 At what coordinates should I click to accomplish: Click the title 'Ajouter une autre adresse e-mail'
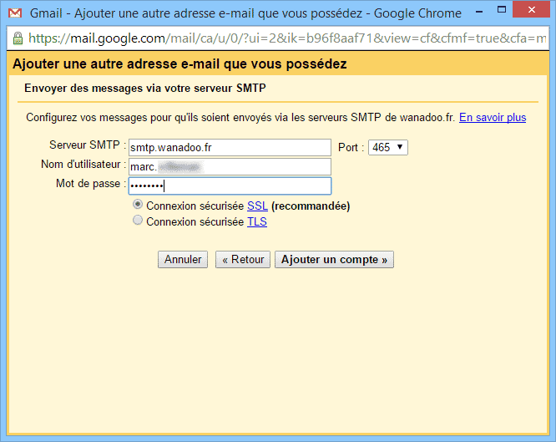[x=179, y=64]
